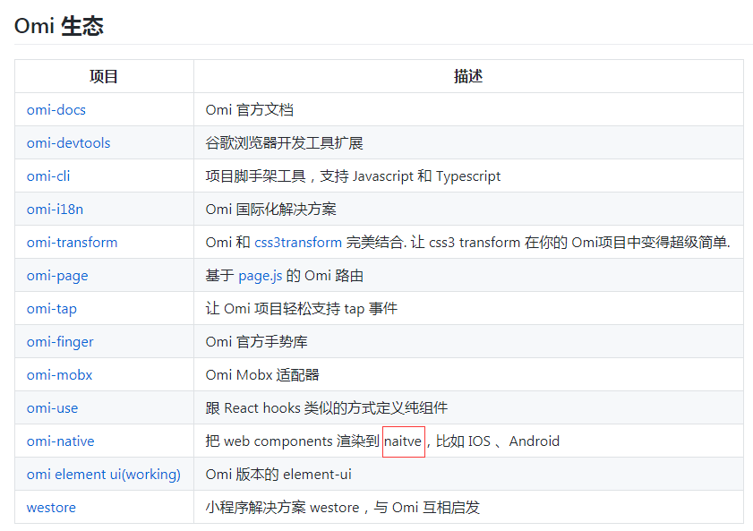Click the word 'naitve' in omi-native row
Viewport: 753px width, 531px height.
[x=403, y=441]
